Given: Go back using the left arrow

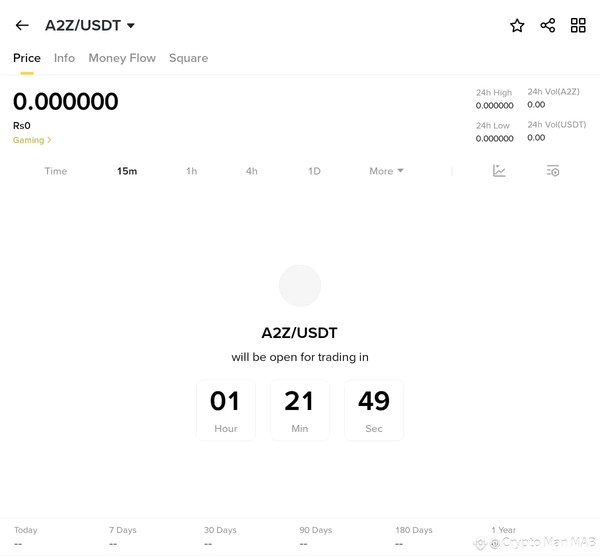Looking at the screenshot, I should [x=22, y=25].
